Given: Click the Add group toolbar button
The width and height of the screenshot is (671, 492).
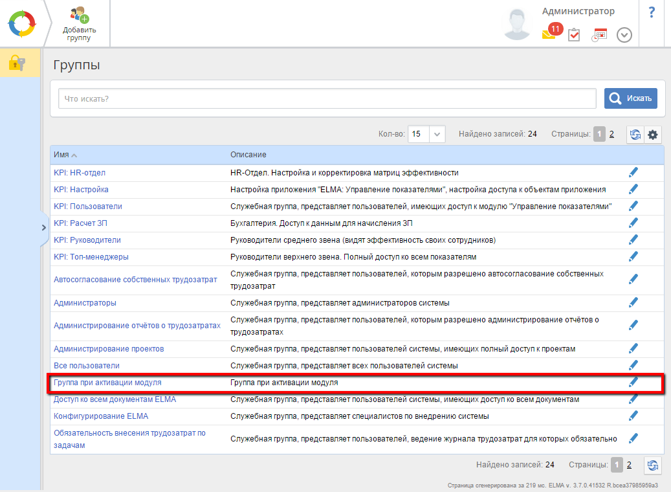Looking at the screenshot, I should click(x=80, y=24).
